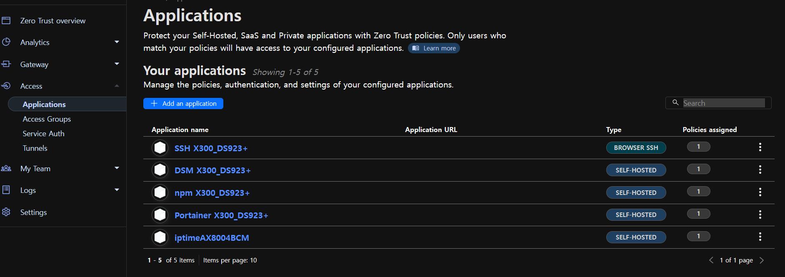Open the three-dot menu for SSH X300_DS923+

click(x=760, y=147)
